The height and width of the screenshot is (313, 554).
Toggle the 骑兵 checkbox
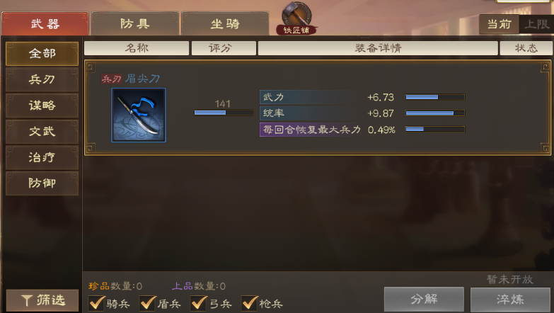click(x=96, y=303)
